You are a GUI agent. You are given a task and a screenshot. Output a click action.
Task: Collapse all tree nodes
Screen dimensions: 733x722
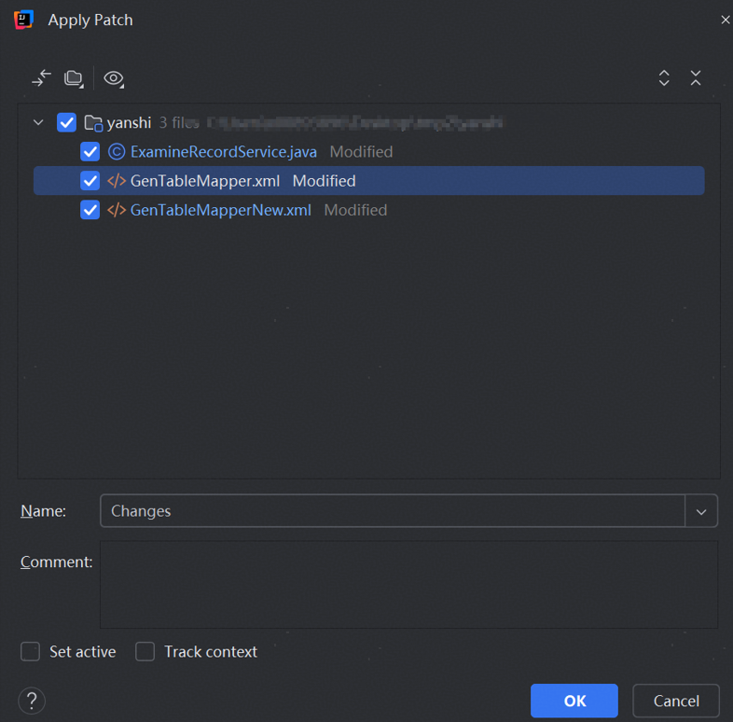696,78
